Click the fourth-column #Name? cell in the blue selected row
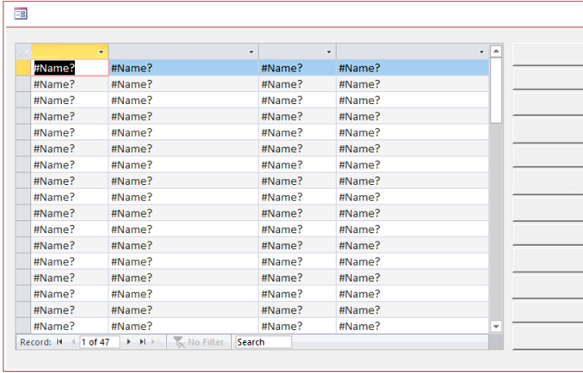 click(x=412, y=68)
